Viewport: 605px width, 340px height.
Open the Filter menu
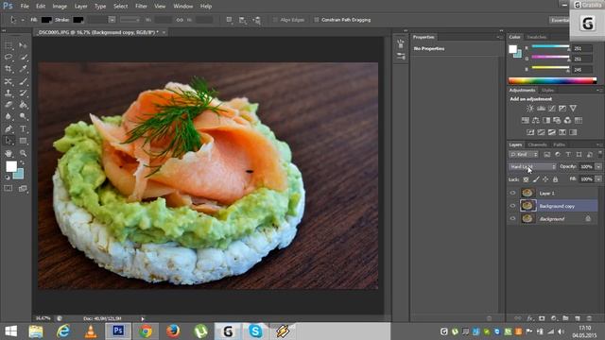pos(141,7)
